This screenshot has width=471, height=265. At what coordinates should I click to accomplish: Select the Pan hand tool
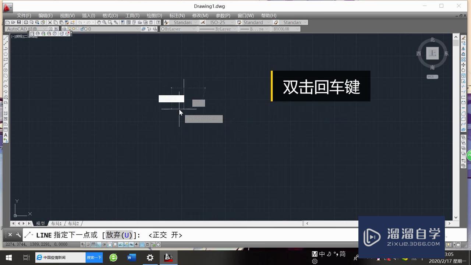click(x=99, y=22)
